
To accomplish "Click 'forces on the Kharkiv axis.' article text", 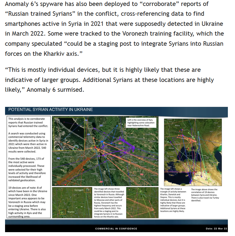I will (x=44, y=53).
